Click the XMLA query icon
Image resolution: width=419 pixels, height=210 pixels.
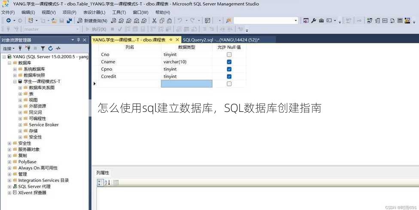pyautogui.click(x=137, y=21)
